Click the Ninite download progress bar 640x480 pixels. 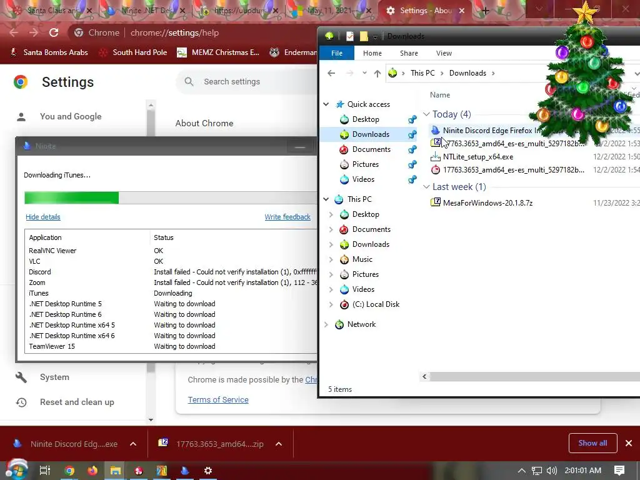click(171, 197)
